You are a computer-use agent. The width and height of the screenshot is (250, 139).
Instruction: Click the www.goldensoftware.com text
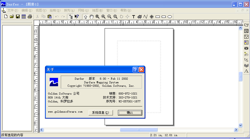65,112
